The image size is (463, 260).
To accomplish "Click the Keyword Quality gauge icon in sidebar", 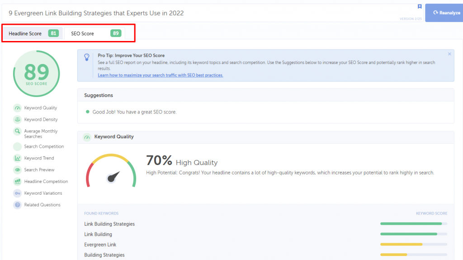I will point(18,108).
